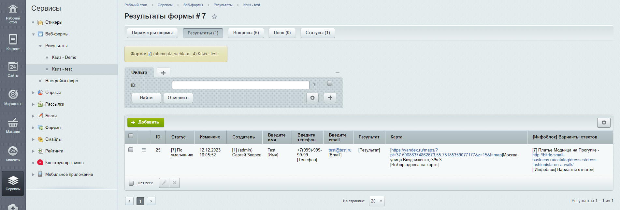The width and height of the screenshot is (620, 210).
Task: Select the checkbox for result row 25
Action: pos(131,150)
